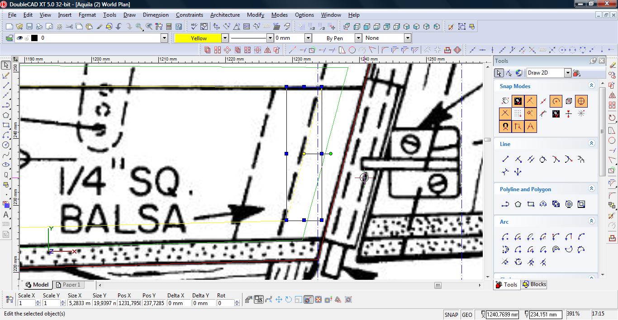Toggle the SNAP status bar button
The height and width of the screenshot is (320, 618).
451,315
